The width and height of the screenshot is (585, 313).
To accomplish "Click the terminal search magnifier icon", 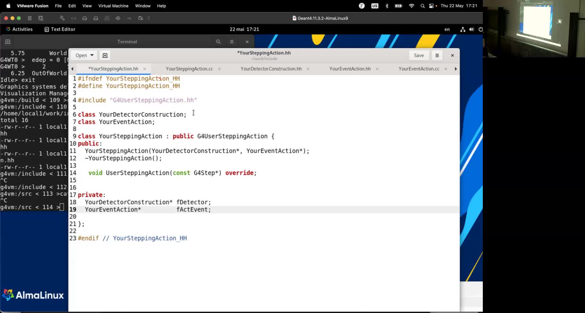I will pos(218,42).
